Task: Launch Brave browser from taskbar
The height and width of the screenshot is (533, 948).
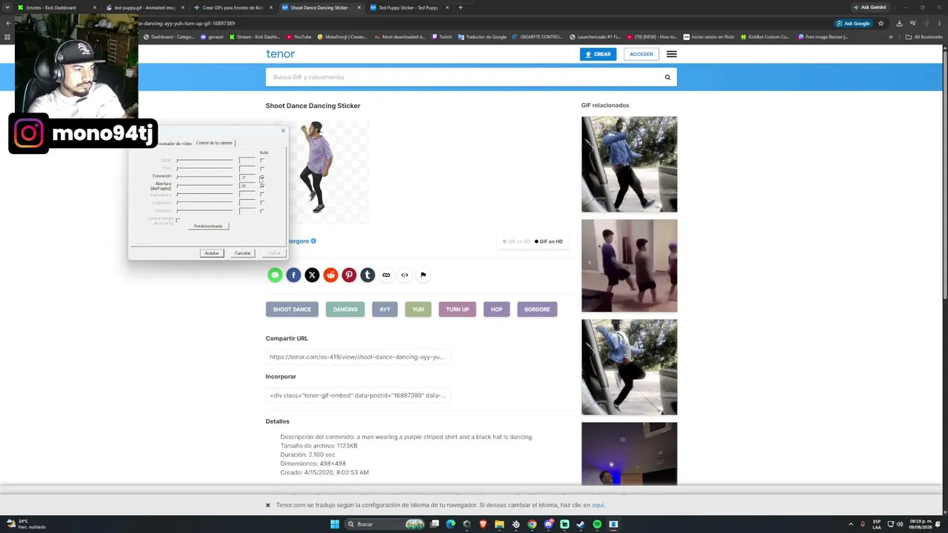Action: [x=484, y=524]
